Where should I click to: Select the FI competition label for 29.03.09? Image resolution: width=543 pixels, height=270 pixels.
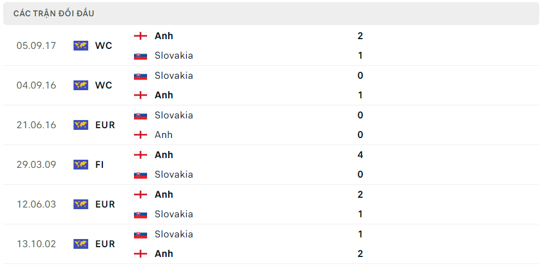pos(100,165)
